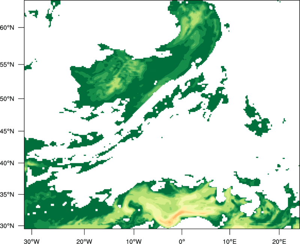Click the 45°N latitude label
The image size is (300, 244).
pos(7,131)
